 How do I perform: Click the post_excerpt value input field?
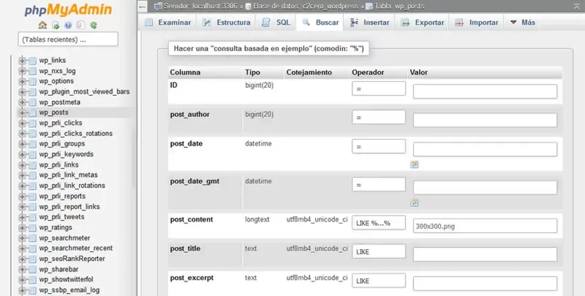pos(485,284)
